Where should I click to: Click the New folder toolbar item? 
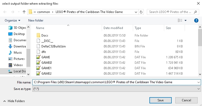click(x=36, y=20)
